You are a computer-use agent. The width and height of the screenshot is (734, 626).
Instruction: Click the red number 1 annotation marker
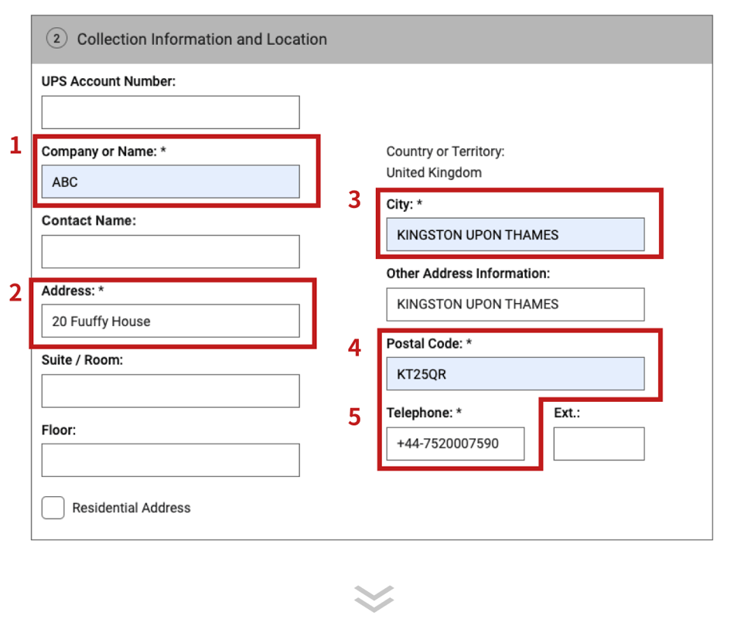pyautogui.click(x=15, y=145)
